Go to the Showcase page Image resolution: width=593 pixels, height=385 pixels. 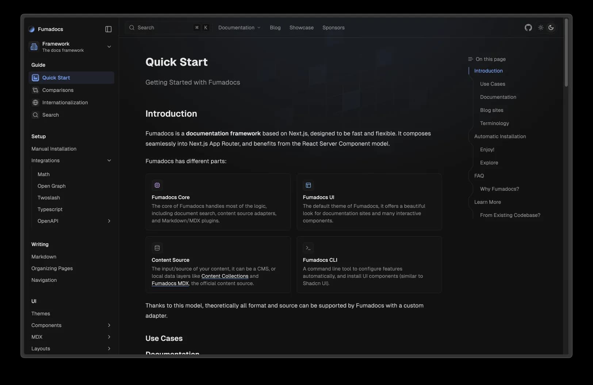click(301, 28)
